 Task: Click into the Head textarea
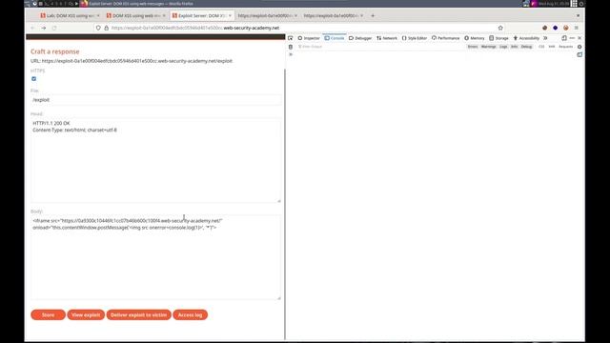[x=155, y=160]
